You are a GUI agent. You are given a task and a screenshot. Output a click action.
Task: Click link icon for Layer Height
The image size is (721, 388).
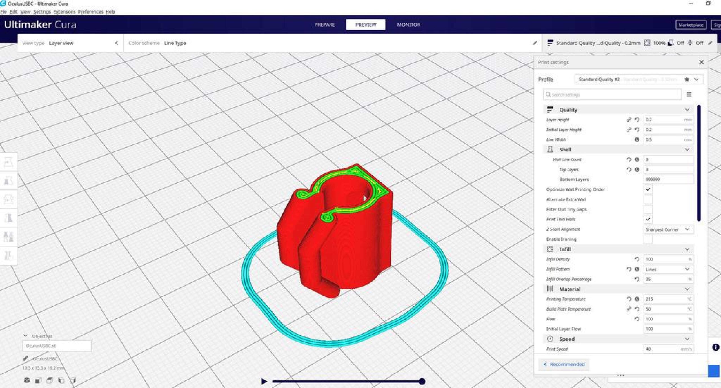(629, 120)
